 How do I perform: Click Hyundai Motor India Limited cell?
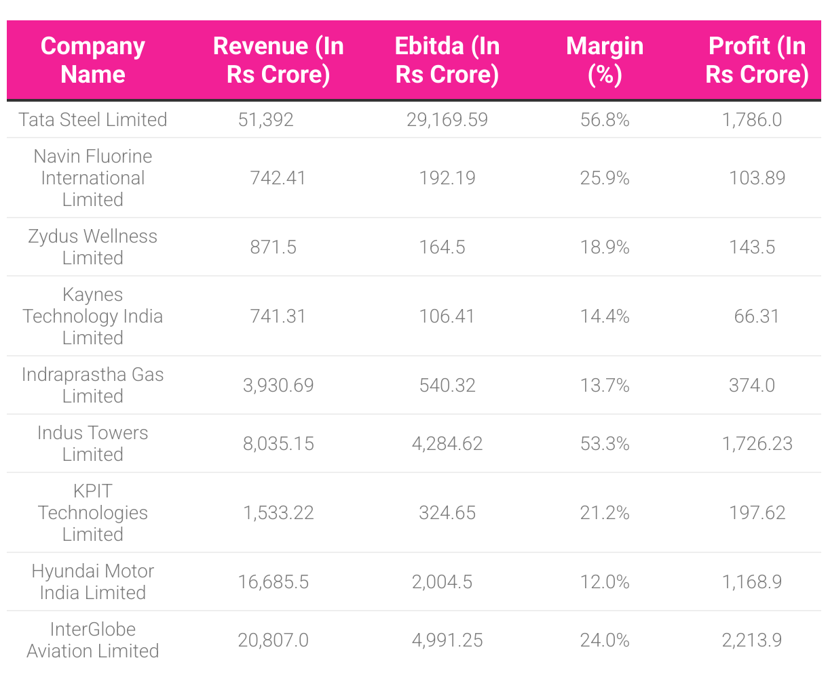tap(93, 581)
